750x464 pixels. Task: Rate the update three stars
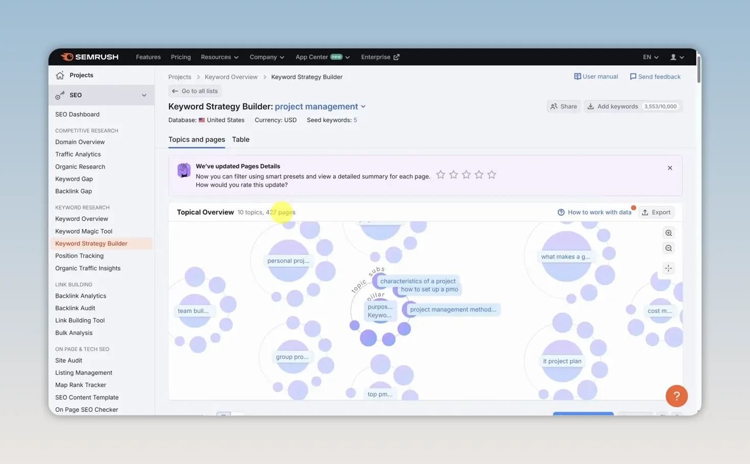[x=466, y=175]
